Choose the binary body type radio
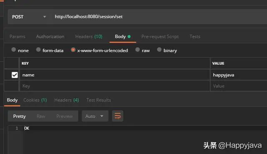The width and height of the screenshot is (267, 154). point(159,50)
